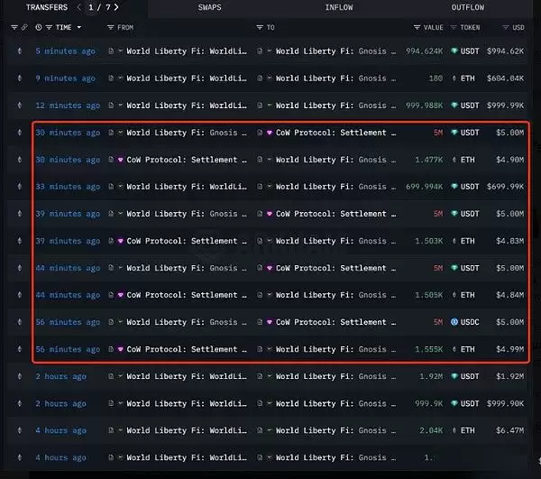Click ETH token icon in $4.99M row
Screen dimensions: 541x479
(x=454, y=349)
